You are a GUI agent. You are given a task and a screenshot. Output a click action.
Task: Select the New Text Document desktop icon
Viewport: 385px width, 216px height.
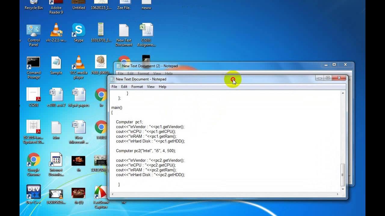pyautogui.click(x=124, y=35)
